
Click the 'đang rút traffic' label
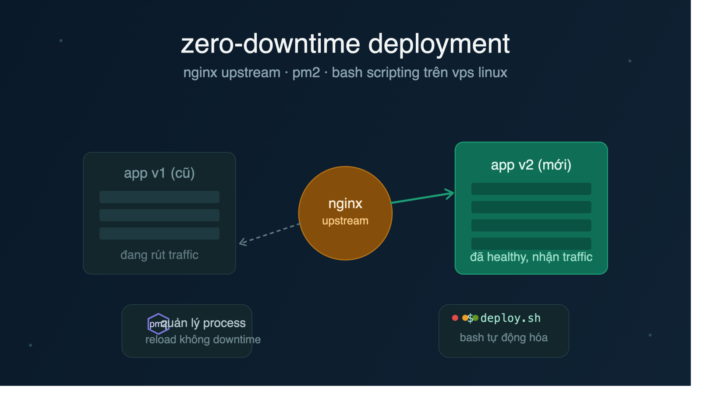[159, 255]
